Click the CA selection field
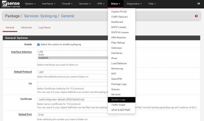The image size is (204, 121). click(x=72, y=84)
